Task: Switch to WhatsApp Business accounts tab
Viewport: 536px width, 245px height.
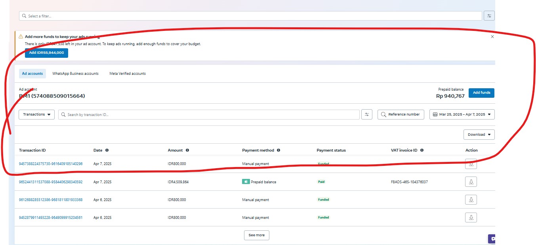Action: click(x=75, y=74)
